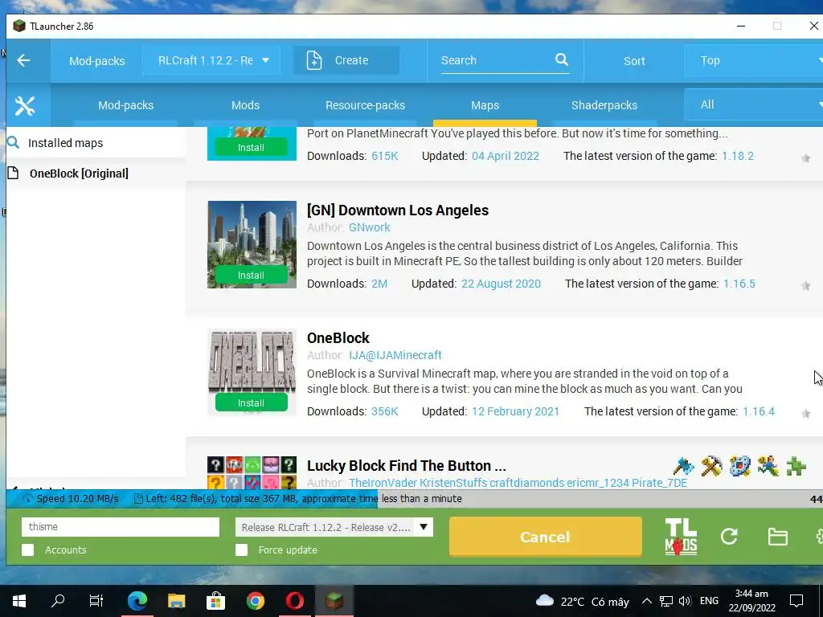Expand the Release RLCraft version selector
Viewport: 823px width, 617px height.
pos(334,527)
